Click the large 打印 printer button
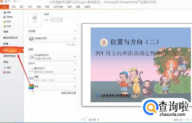Image resolution: width=192 pixels, height=123 pixels. [x=35, y=20]
